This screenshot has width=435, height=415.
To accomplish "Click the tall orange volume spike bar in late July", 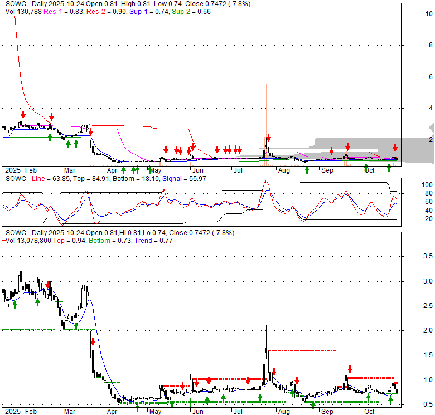I will point(267,125).
